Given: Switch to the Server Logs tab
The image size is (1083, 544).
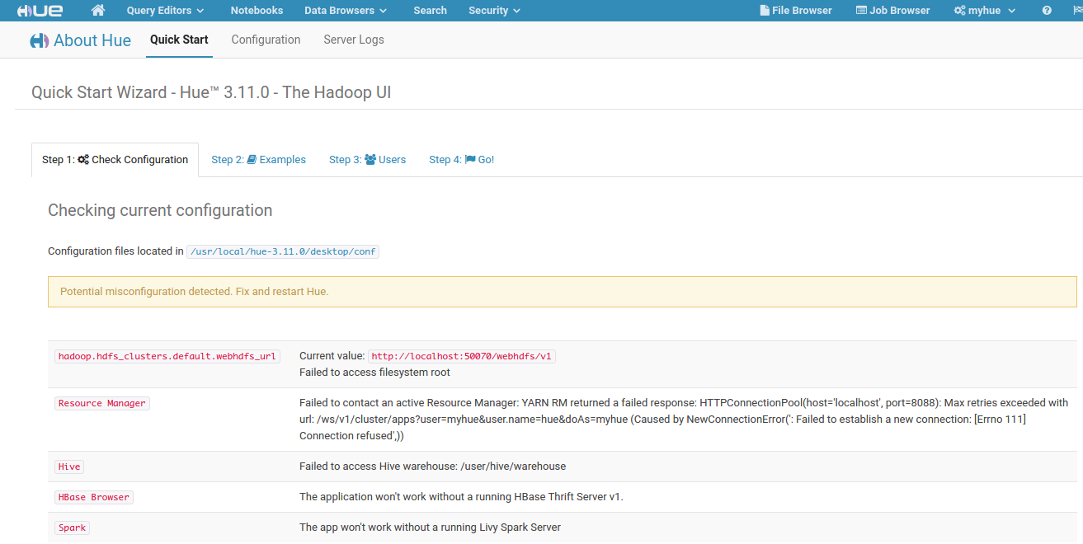Looking at the screenshot, I should point(353,40).
